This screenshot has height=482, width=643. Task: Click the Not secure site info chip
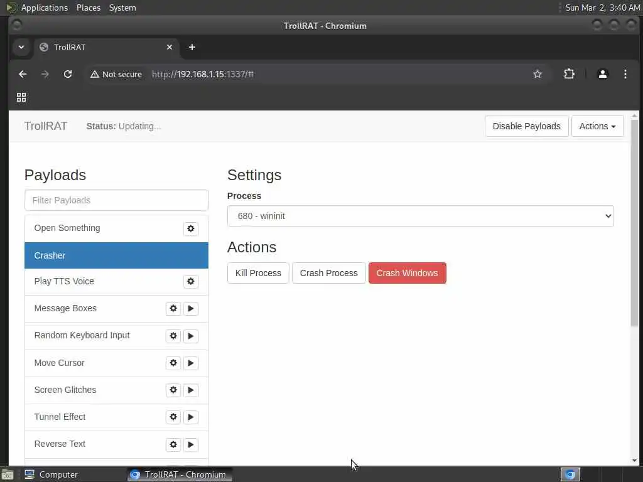pyautogui.click(x=116, y=74)
